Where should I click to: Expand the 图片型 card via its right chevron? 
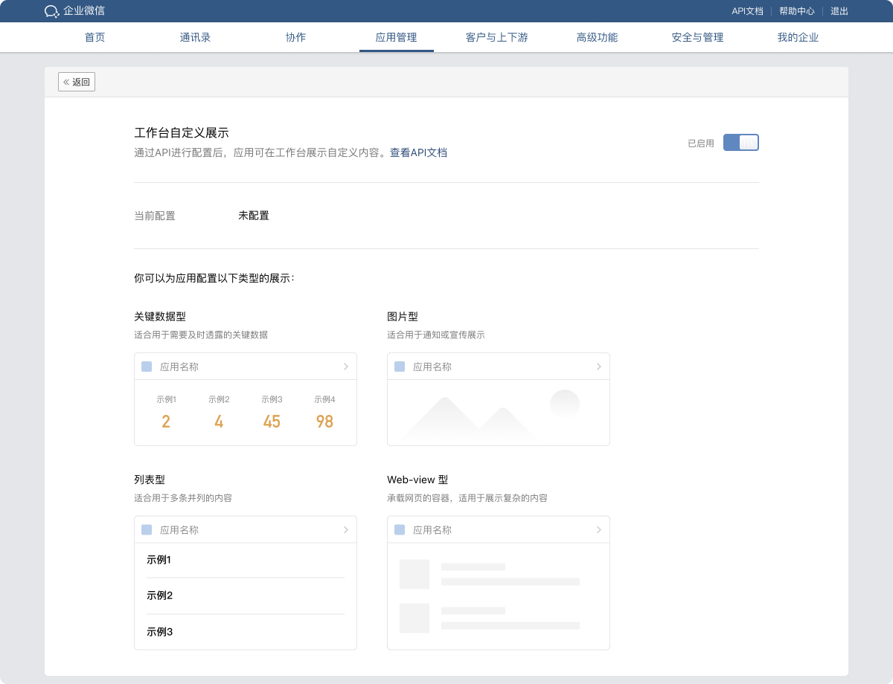(x=598, y=366)
